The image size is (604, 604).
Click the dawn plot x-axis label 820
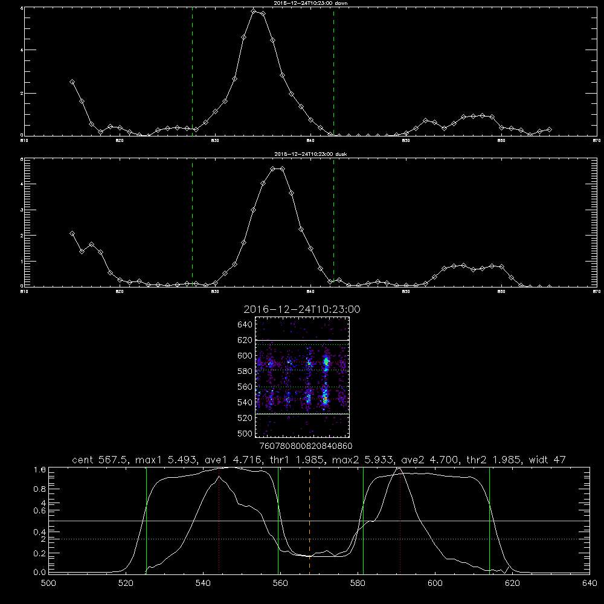click(120, 141)
